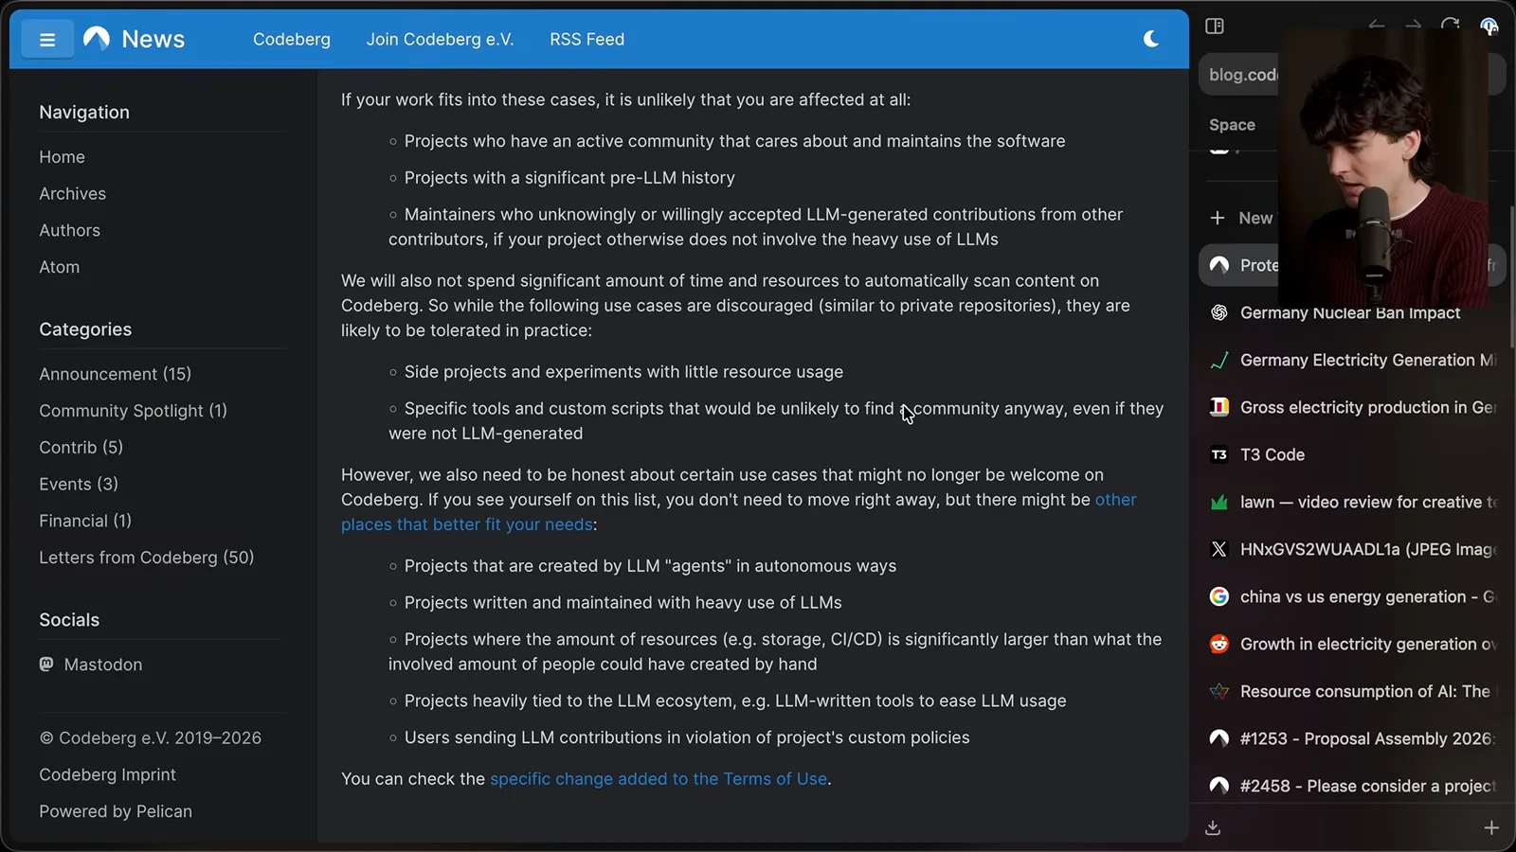The width and height of the screenshot is (1516, 852).
Task: Toggle the browser sidebar panel icon
Action: [1215, 26]
